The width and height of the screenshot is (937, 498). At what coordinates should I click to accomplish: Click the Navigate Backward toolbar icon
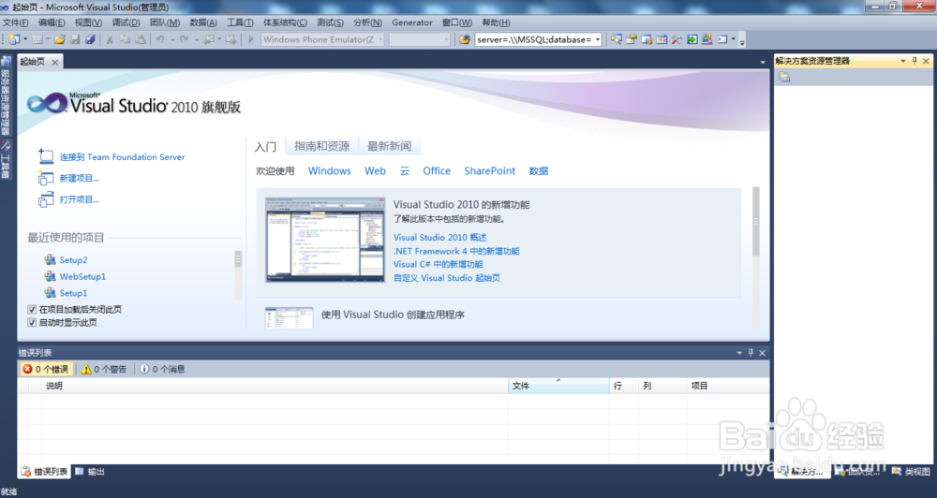(x=209, y=39)
